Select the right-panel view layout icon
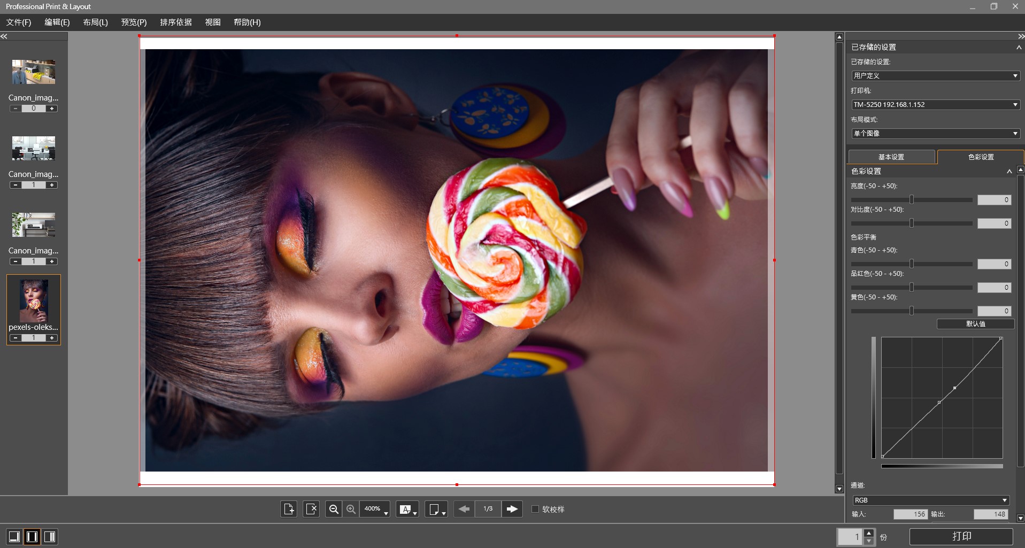The width and height of the screenshot is (1025, 548). (x=50, y=536)
